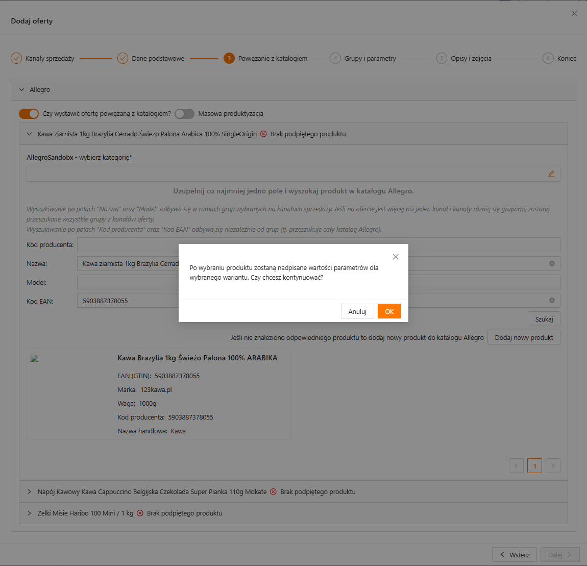Click 'Kod producenta: 5903887378055' in product card

point(165,417)
